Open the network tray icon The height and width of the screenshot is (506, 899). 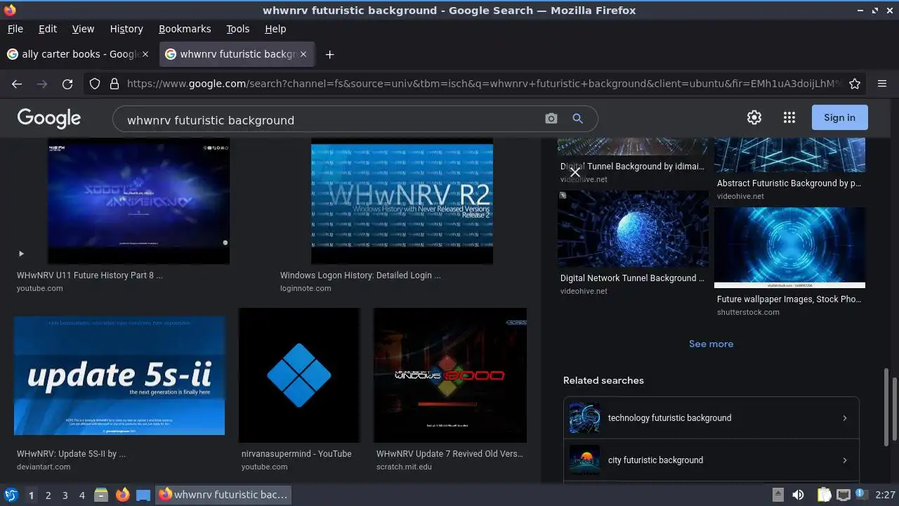(x=843, y=495)
